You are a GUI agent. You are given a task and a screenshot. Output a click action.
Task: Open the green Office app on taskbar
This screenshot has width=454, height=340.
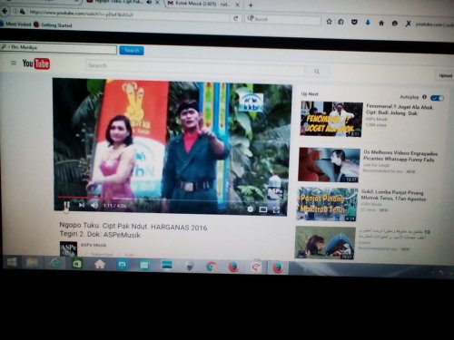pyautogui.click(x=77, y=264)
